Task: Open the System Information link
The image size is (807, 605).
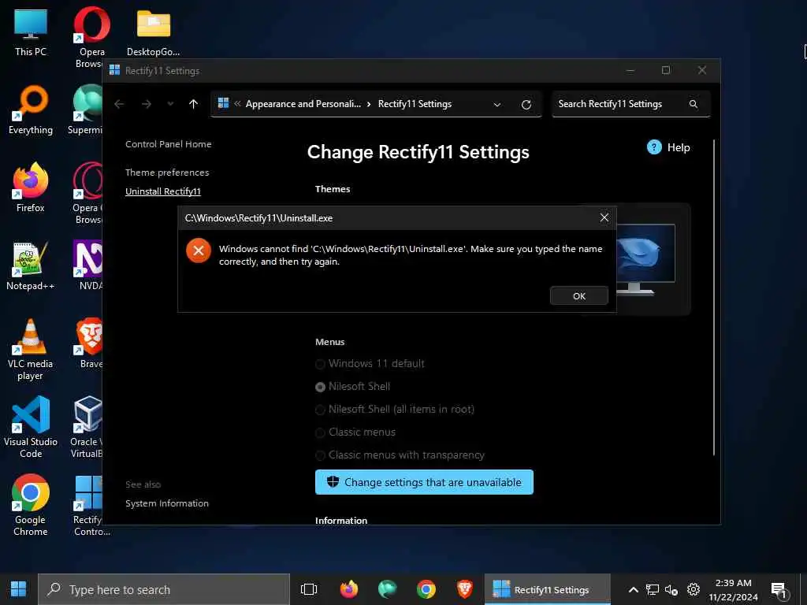Action: pos(167,503)
